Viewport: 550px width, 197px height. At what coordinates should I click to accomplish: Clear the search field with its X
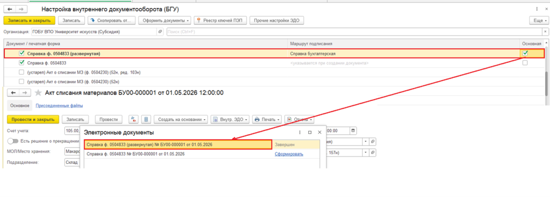tap(545, 32)
